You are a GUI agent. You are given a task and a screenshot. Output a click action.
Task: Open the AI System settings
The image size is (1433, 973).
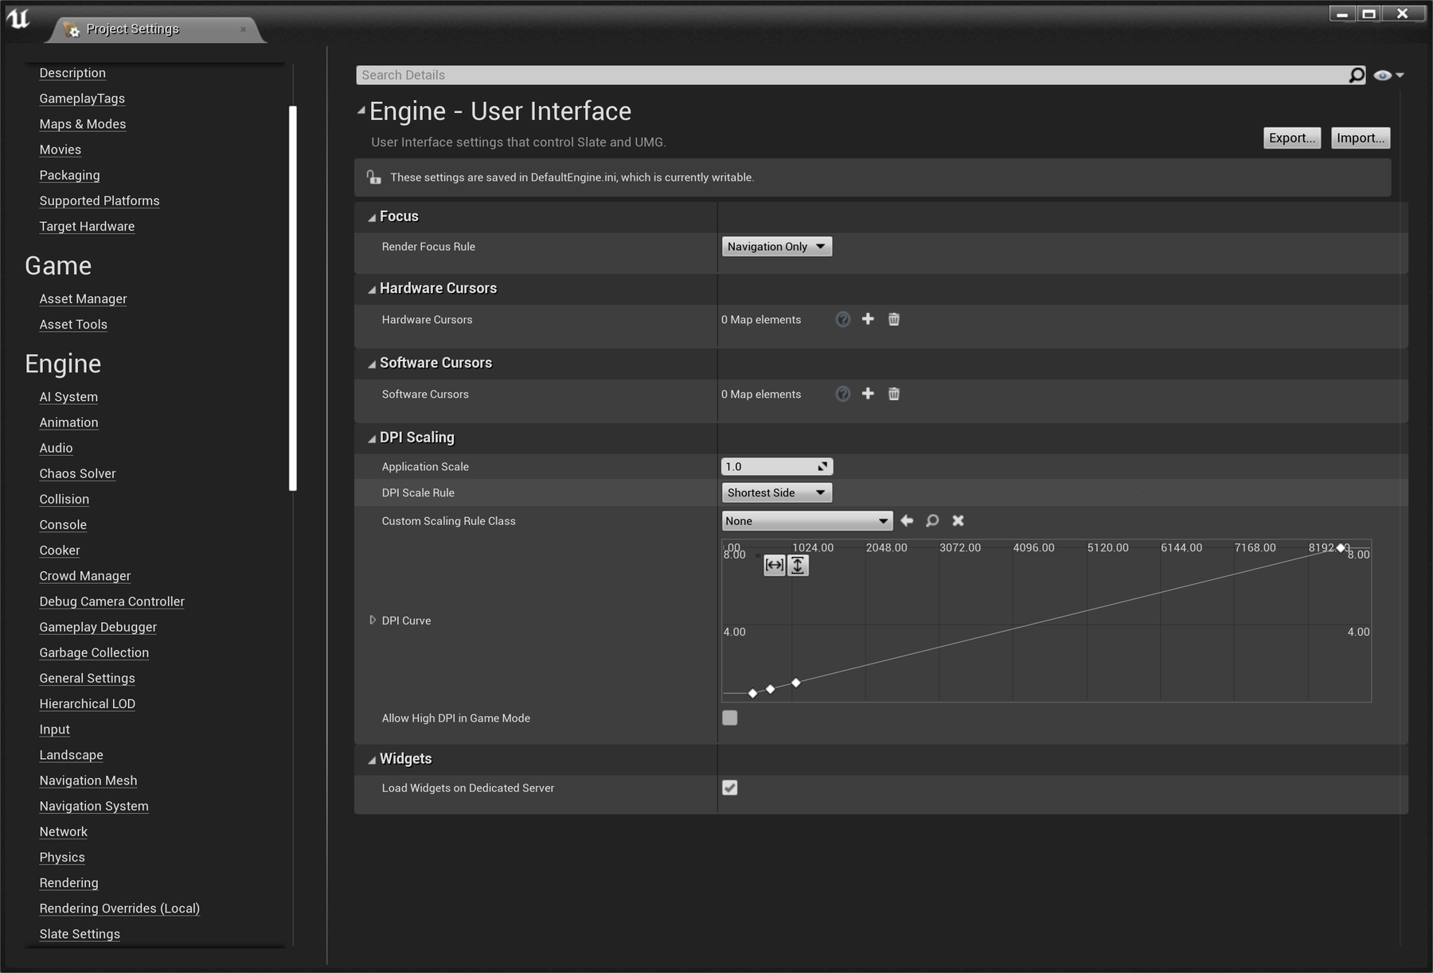[x=68, y=396]
